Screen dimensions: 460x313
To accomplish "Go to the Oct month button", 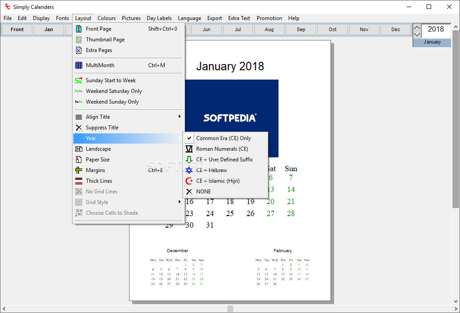I will [x=332, y=29].
